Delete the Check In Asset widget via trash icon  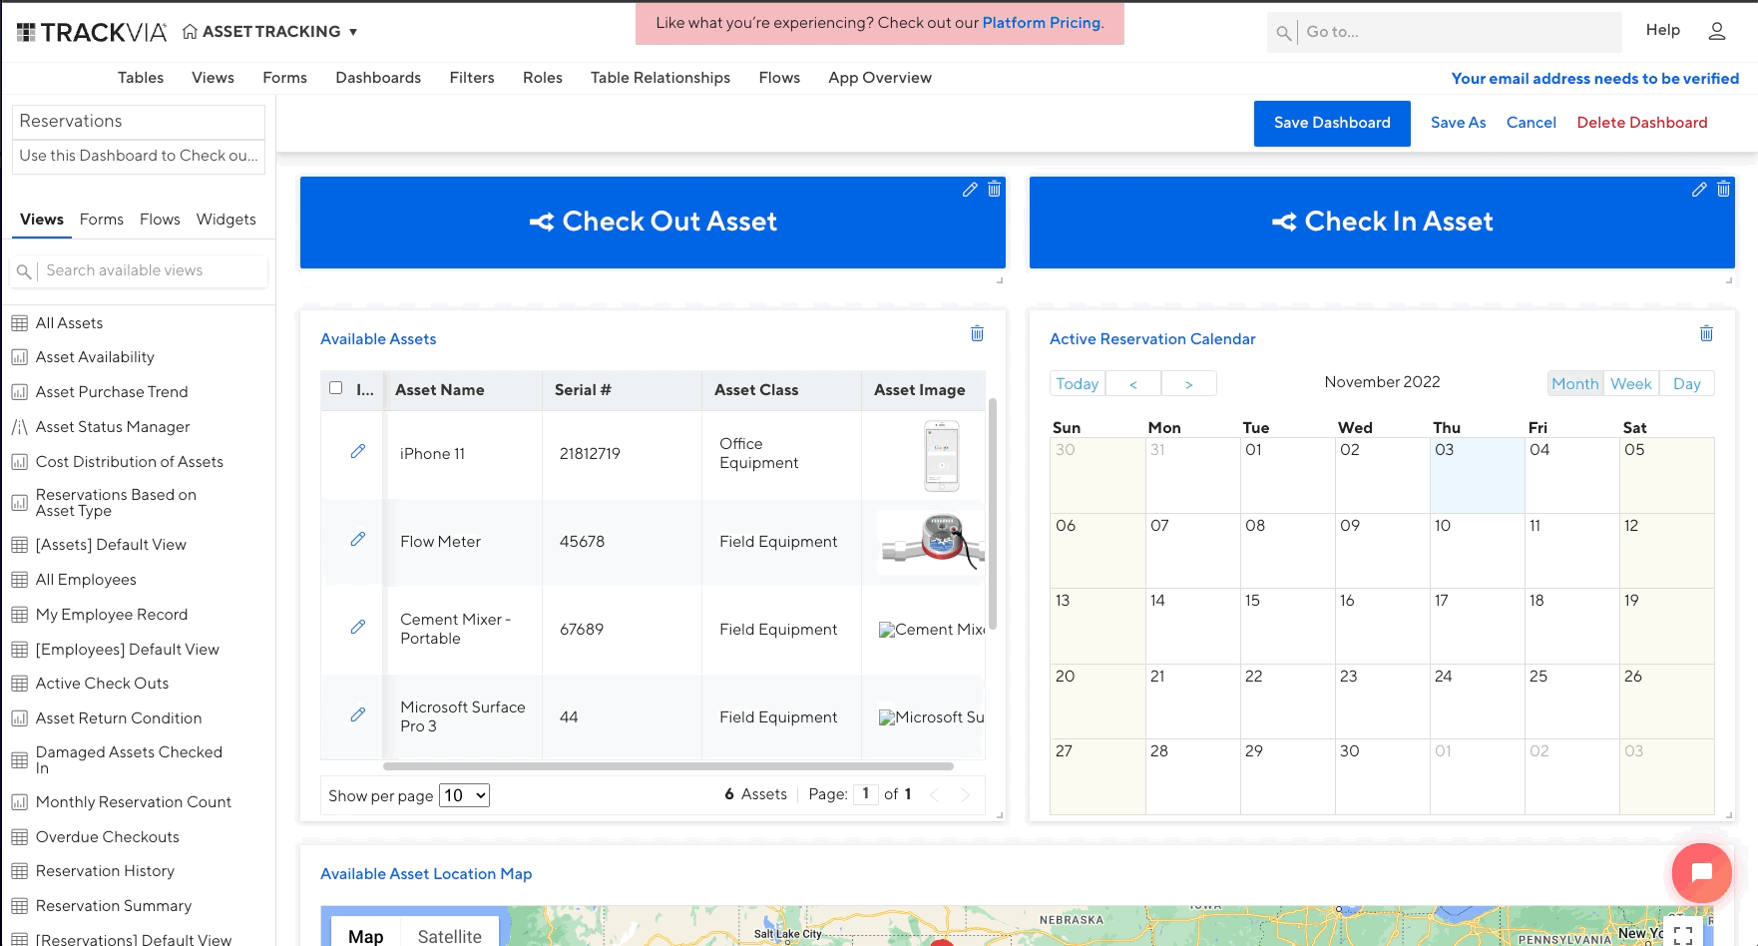point(1723,190)
